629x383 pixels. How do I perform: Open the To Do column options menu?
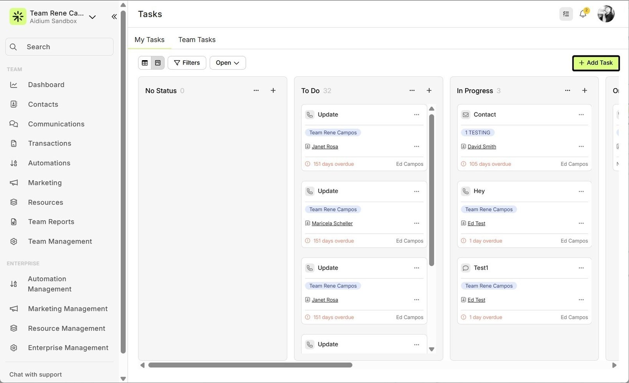pyautogui.click(x=412, y=90)
